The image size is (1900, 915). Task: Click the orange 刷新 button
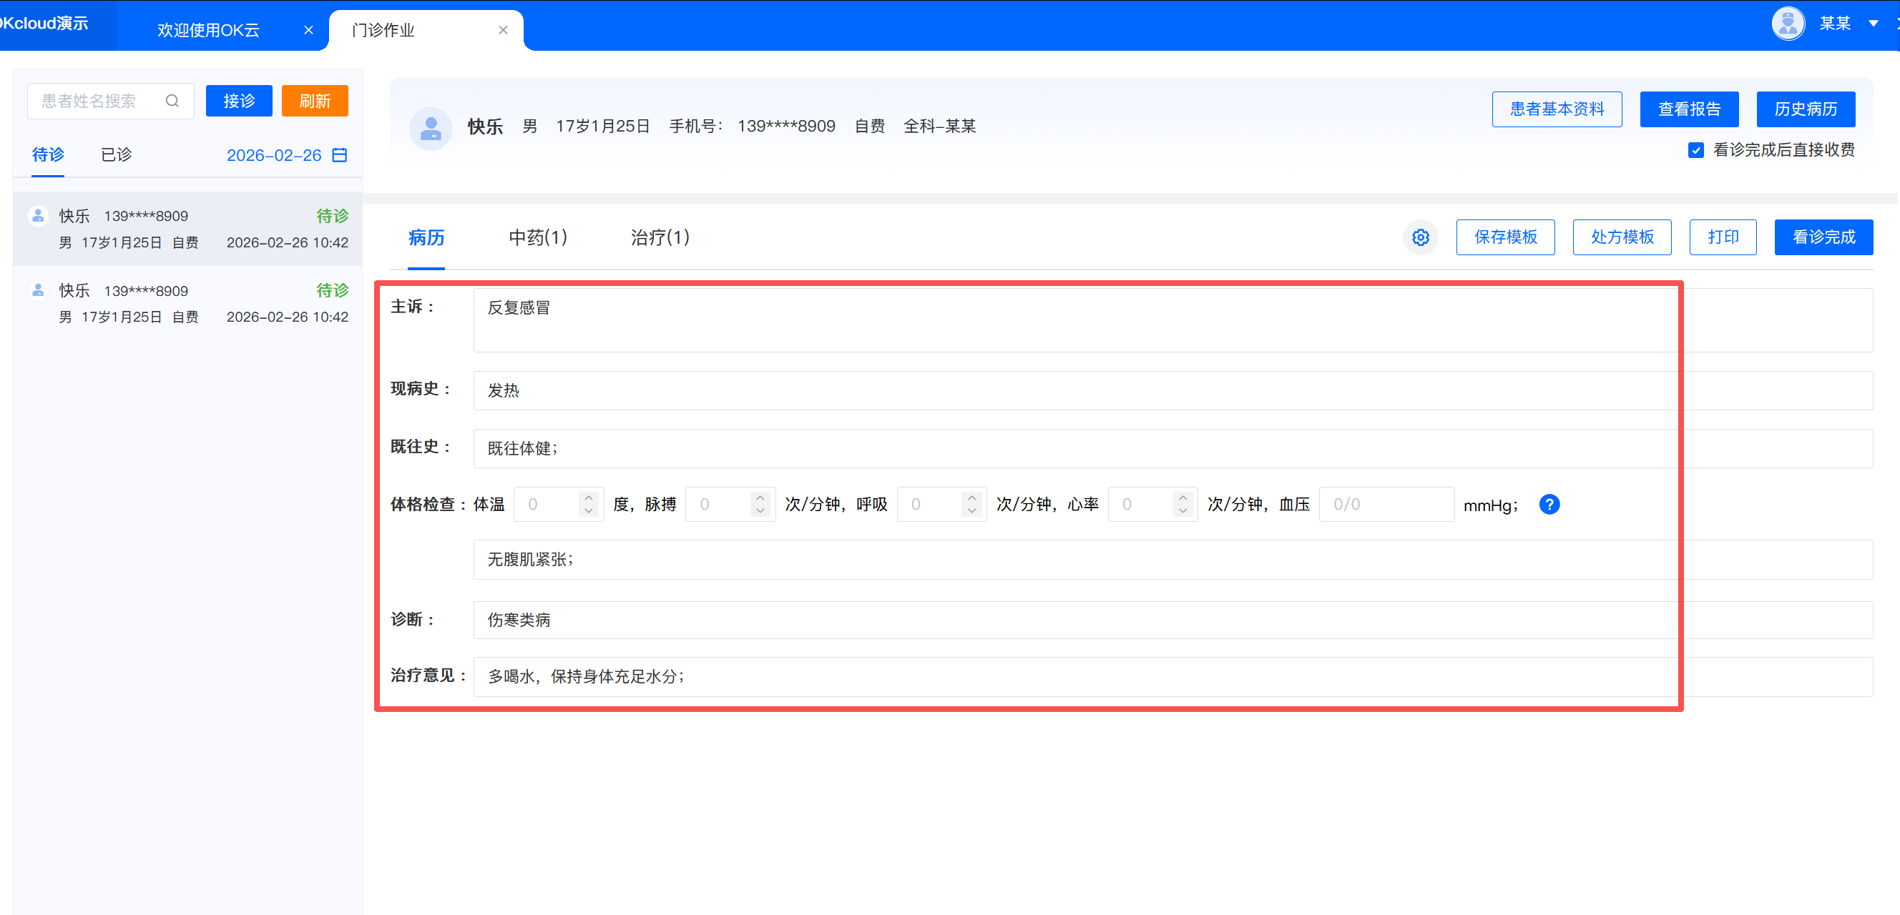[x=314, y=101]
